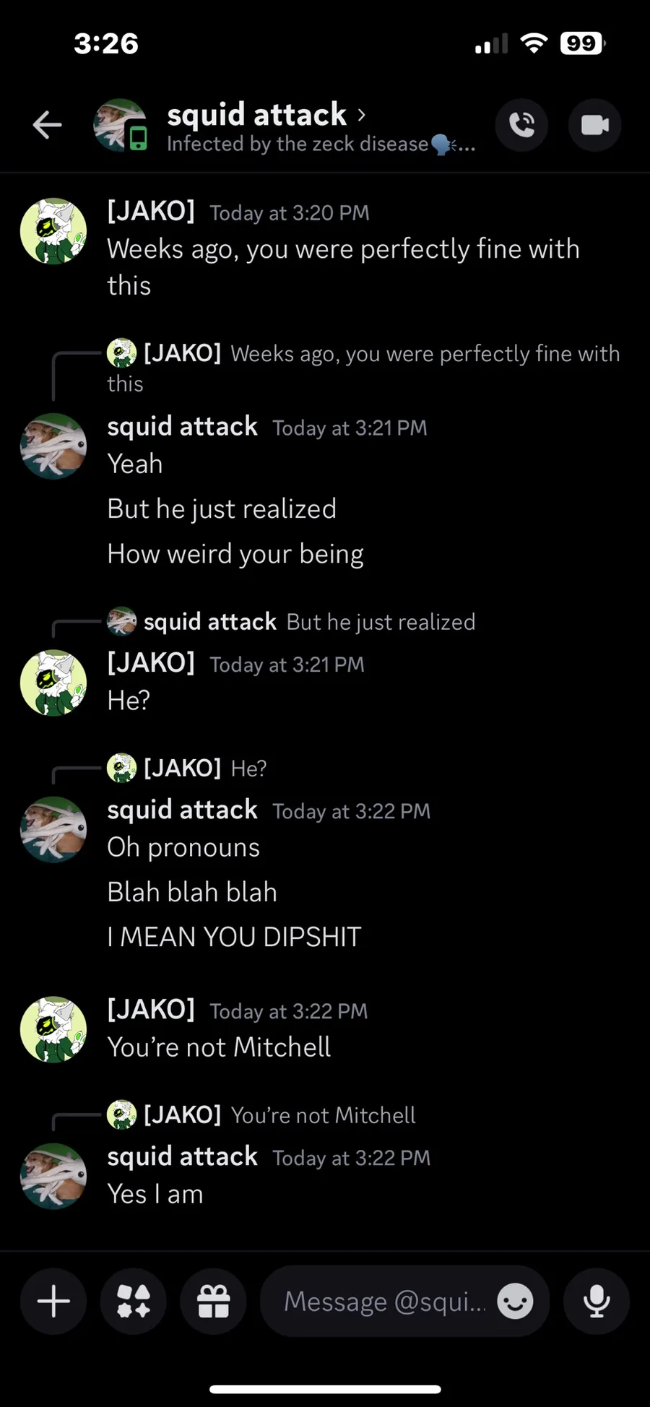Expand squid attack chat details chevron
The width and height of the screenshot is (650, 1407).
point(362,115)
